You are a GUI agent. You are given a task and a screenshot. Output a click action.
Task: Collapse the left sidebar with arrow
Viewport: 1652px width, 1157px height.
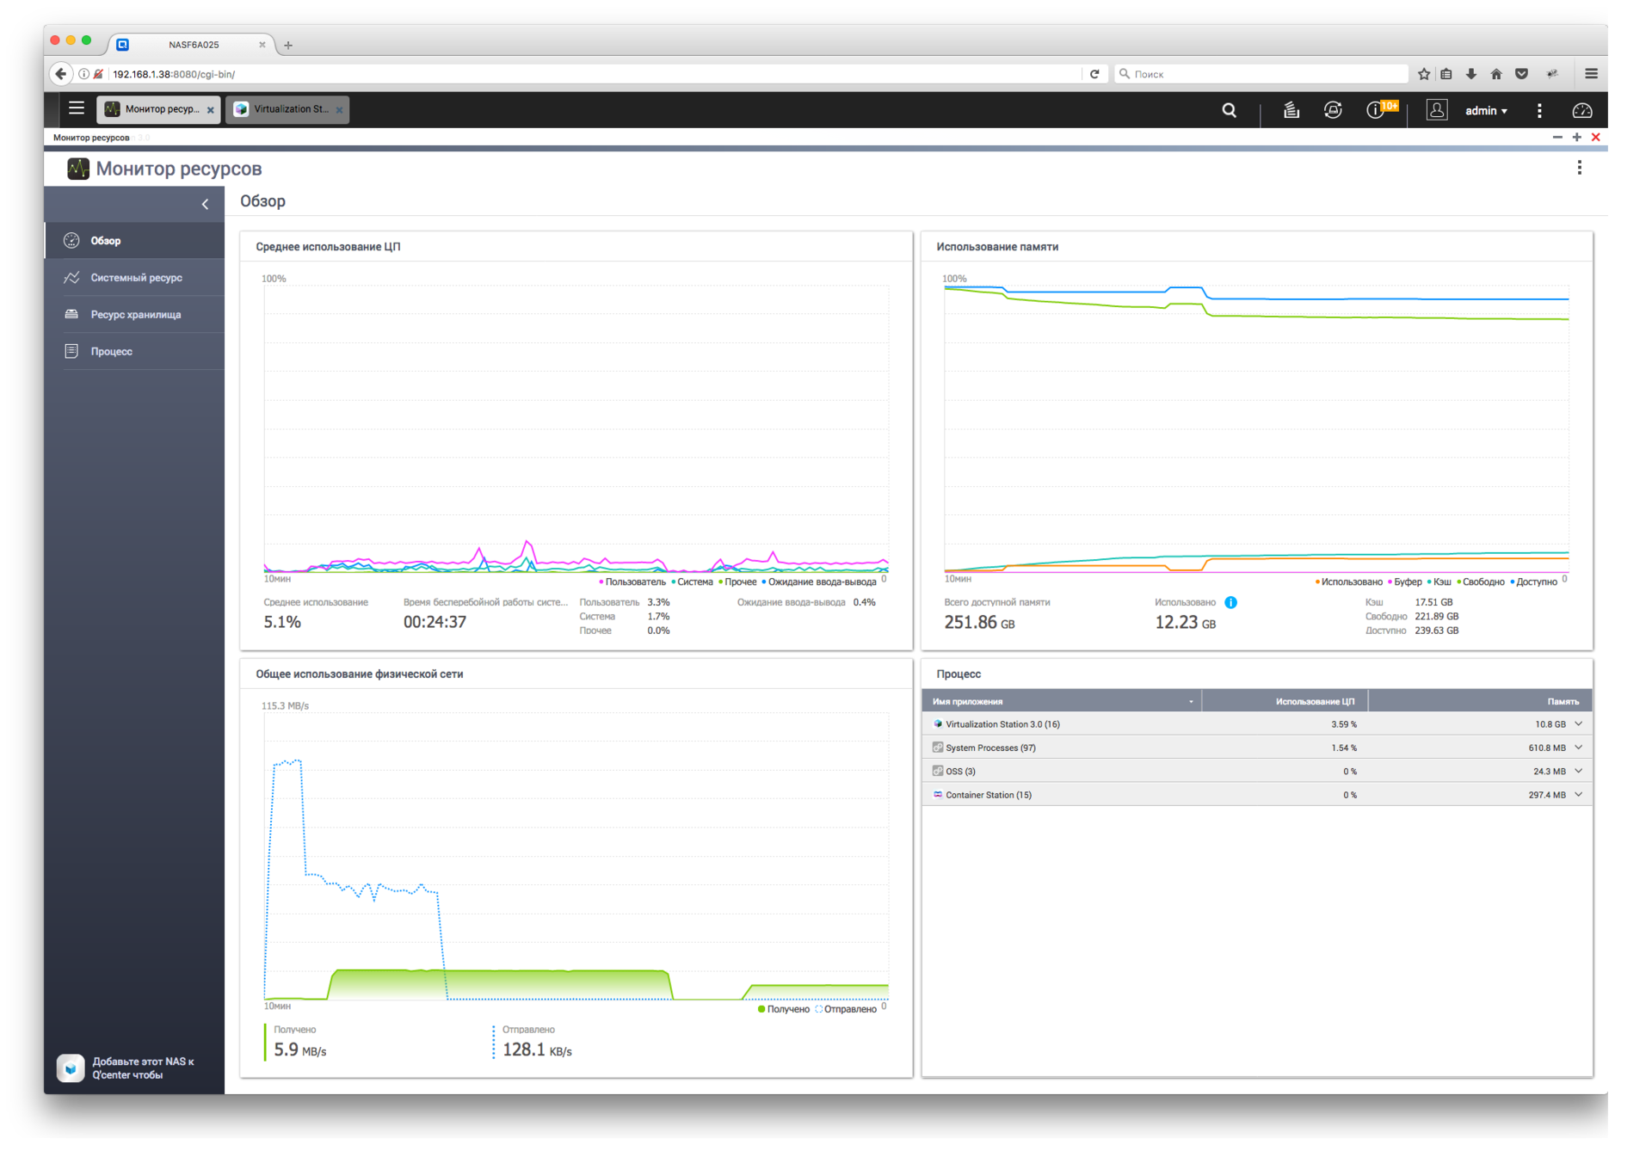coord(205,204)
